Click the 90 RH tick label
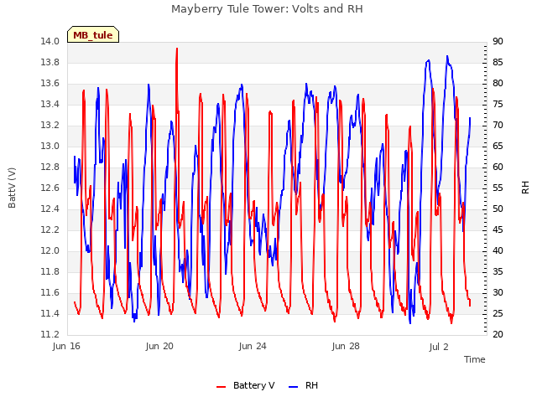Viewport: 537px width, 402px height. pyautogui.click(x=498, y=42)
